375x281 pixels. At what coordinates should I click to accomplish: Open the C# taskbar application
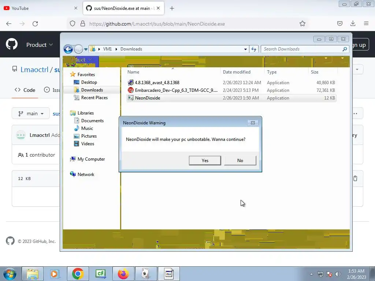100,274
